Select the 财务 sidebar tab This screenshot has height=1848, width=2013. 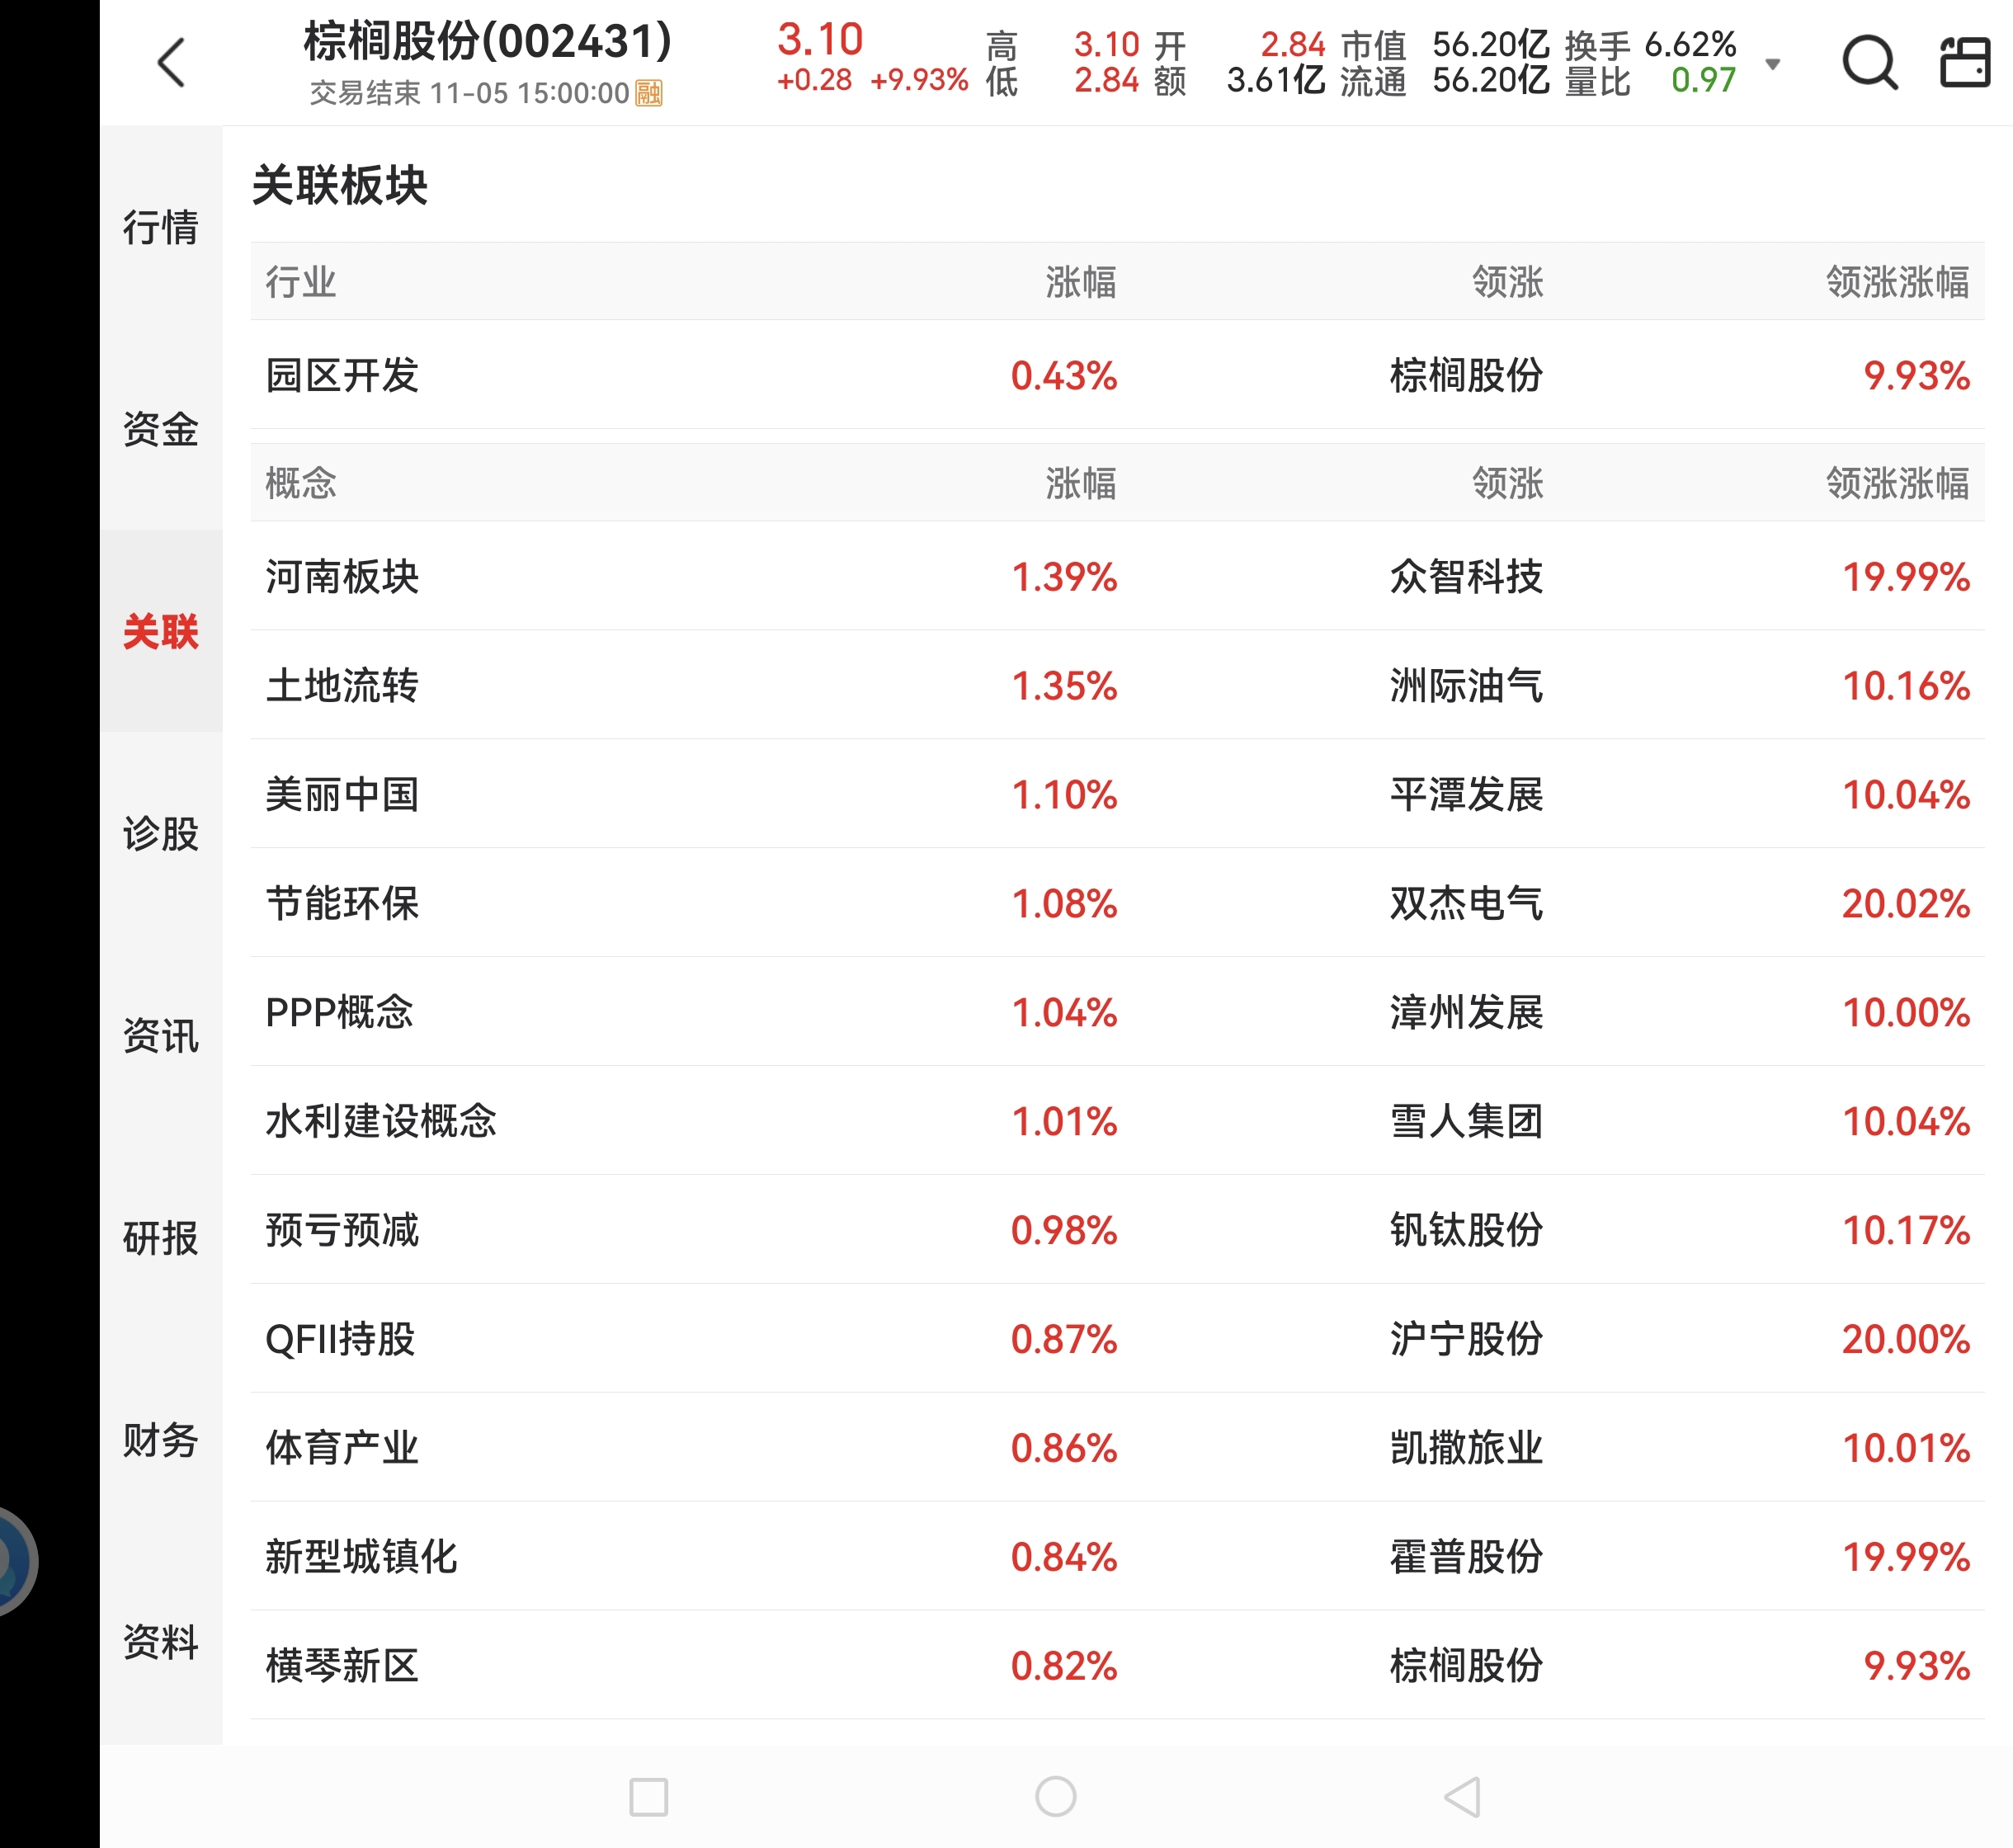(161, 1440)
